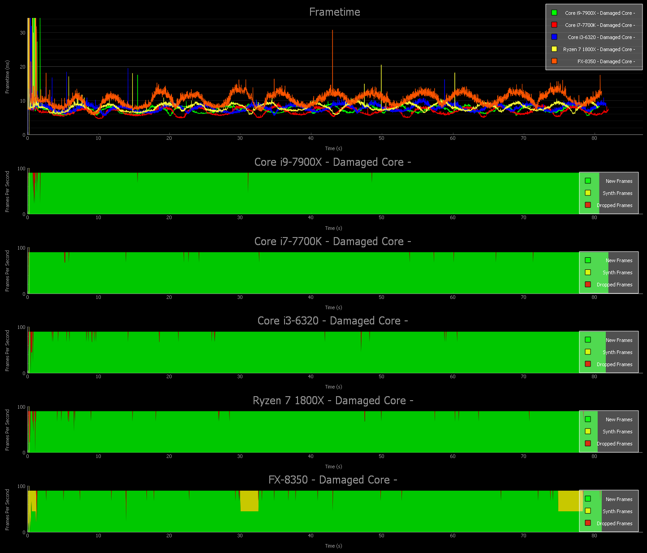Click the Dropped Frames red swatch in the Core i3-6320 chart

pyautogui.click(x=588, y=364)
